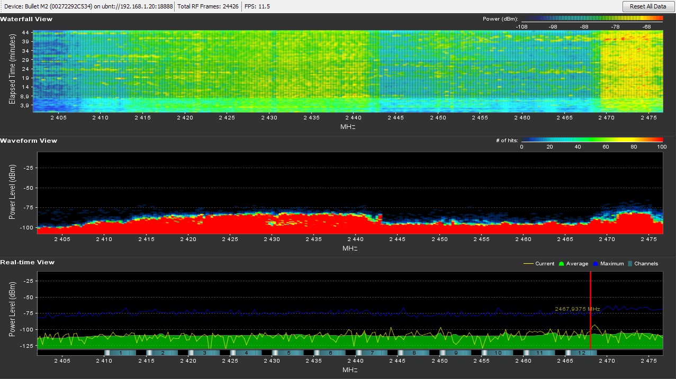Image resolution: width=676 pixels, height=379 pixels.
Task: Click the Channels legend icon
Action: pyautogui.click(x=629, y=264)
